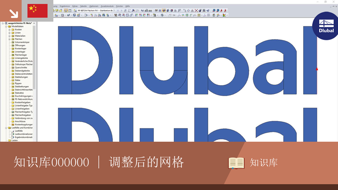Select Stabendgelenke in the navigator

pos(22,71)
